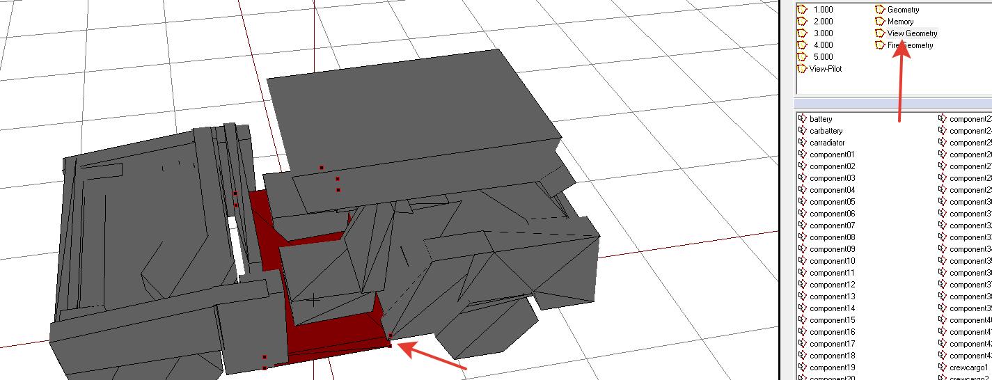Select component01 named selection
Screen dimensions: 992x380
[832, 155]
